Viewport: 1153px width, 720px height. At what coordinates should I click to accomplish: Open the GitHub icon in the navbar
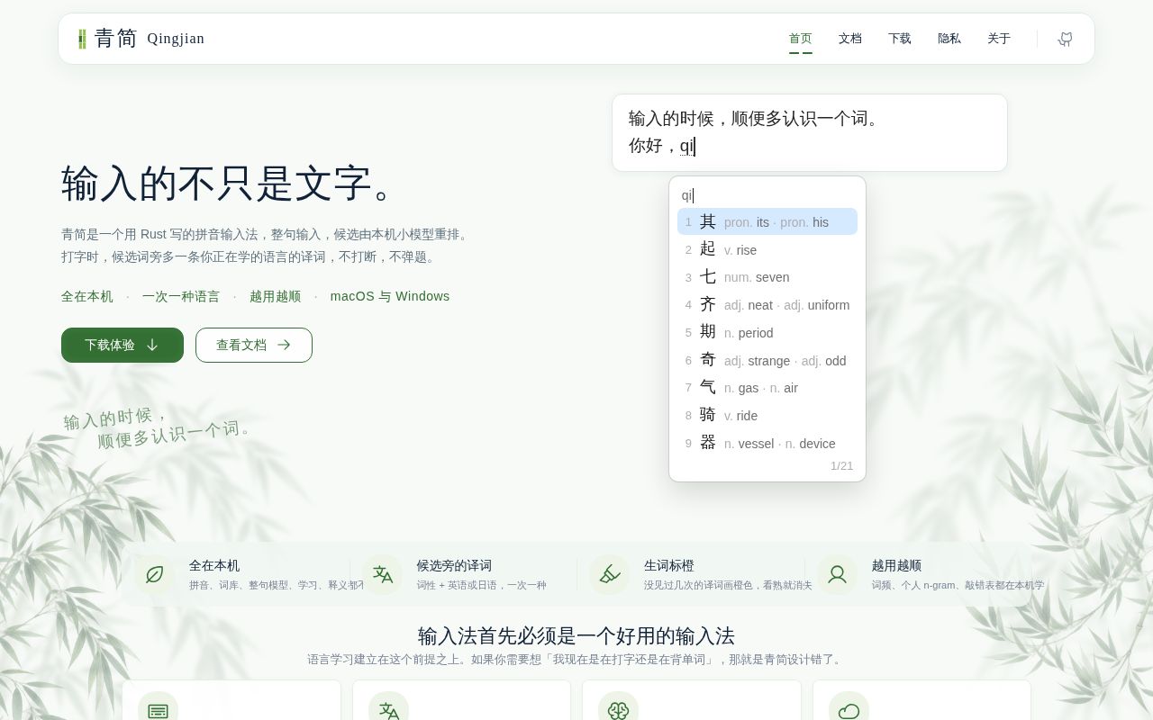[1065, 39]
